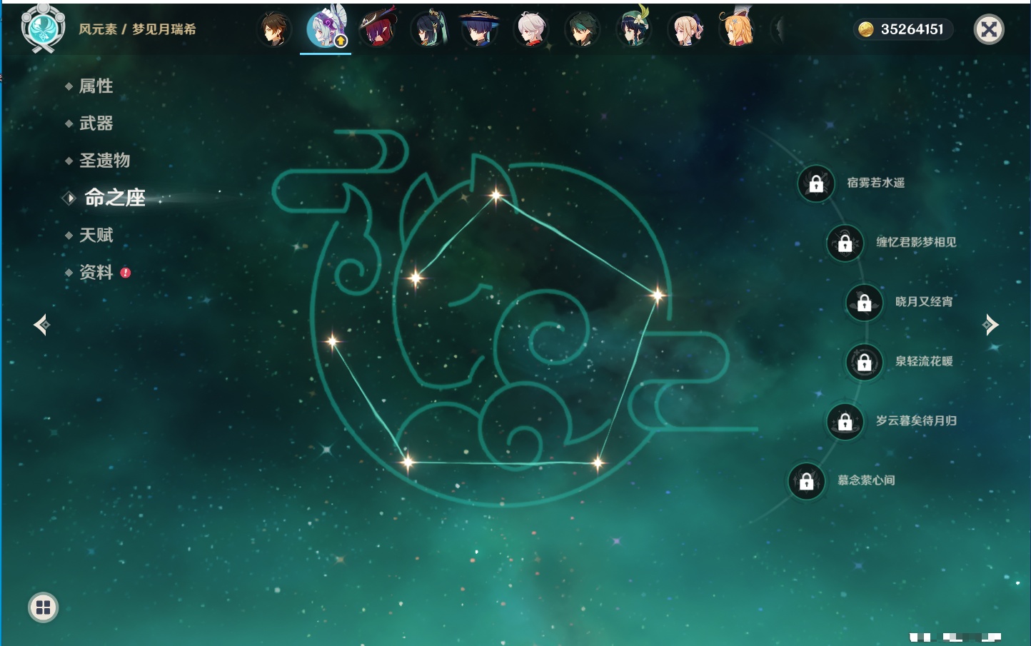
Task: Click the lock icon for 缠忆君影梦相见
Action: tap(845, 243)
